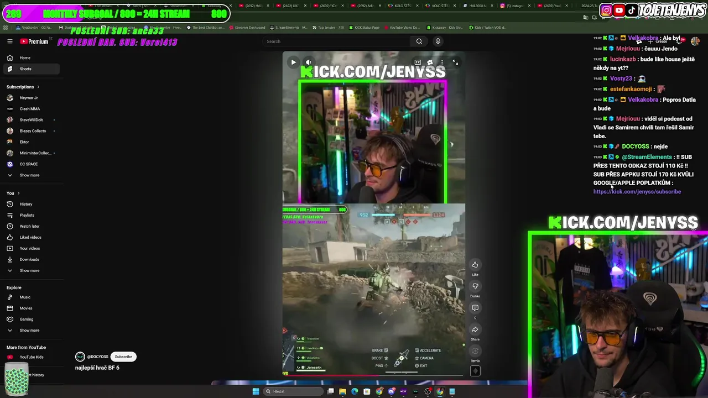708x398 pixels.
Task: Open the YouTube account avatar menu
Action: pyautogui.click(x=695, y=41)
